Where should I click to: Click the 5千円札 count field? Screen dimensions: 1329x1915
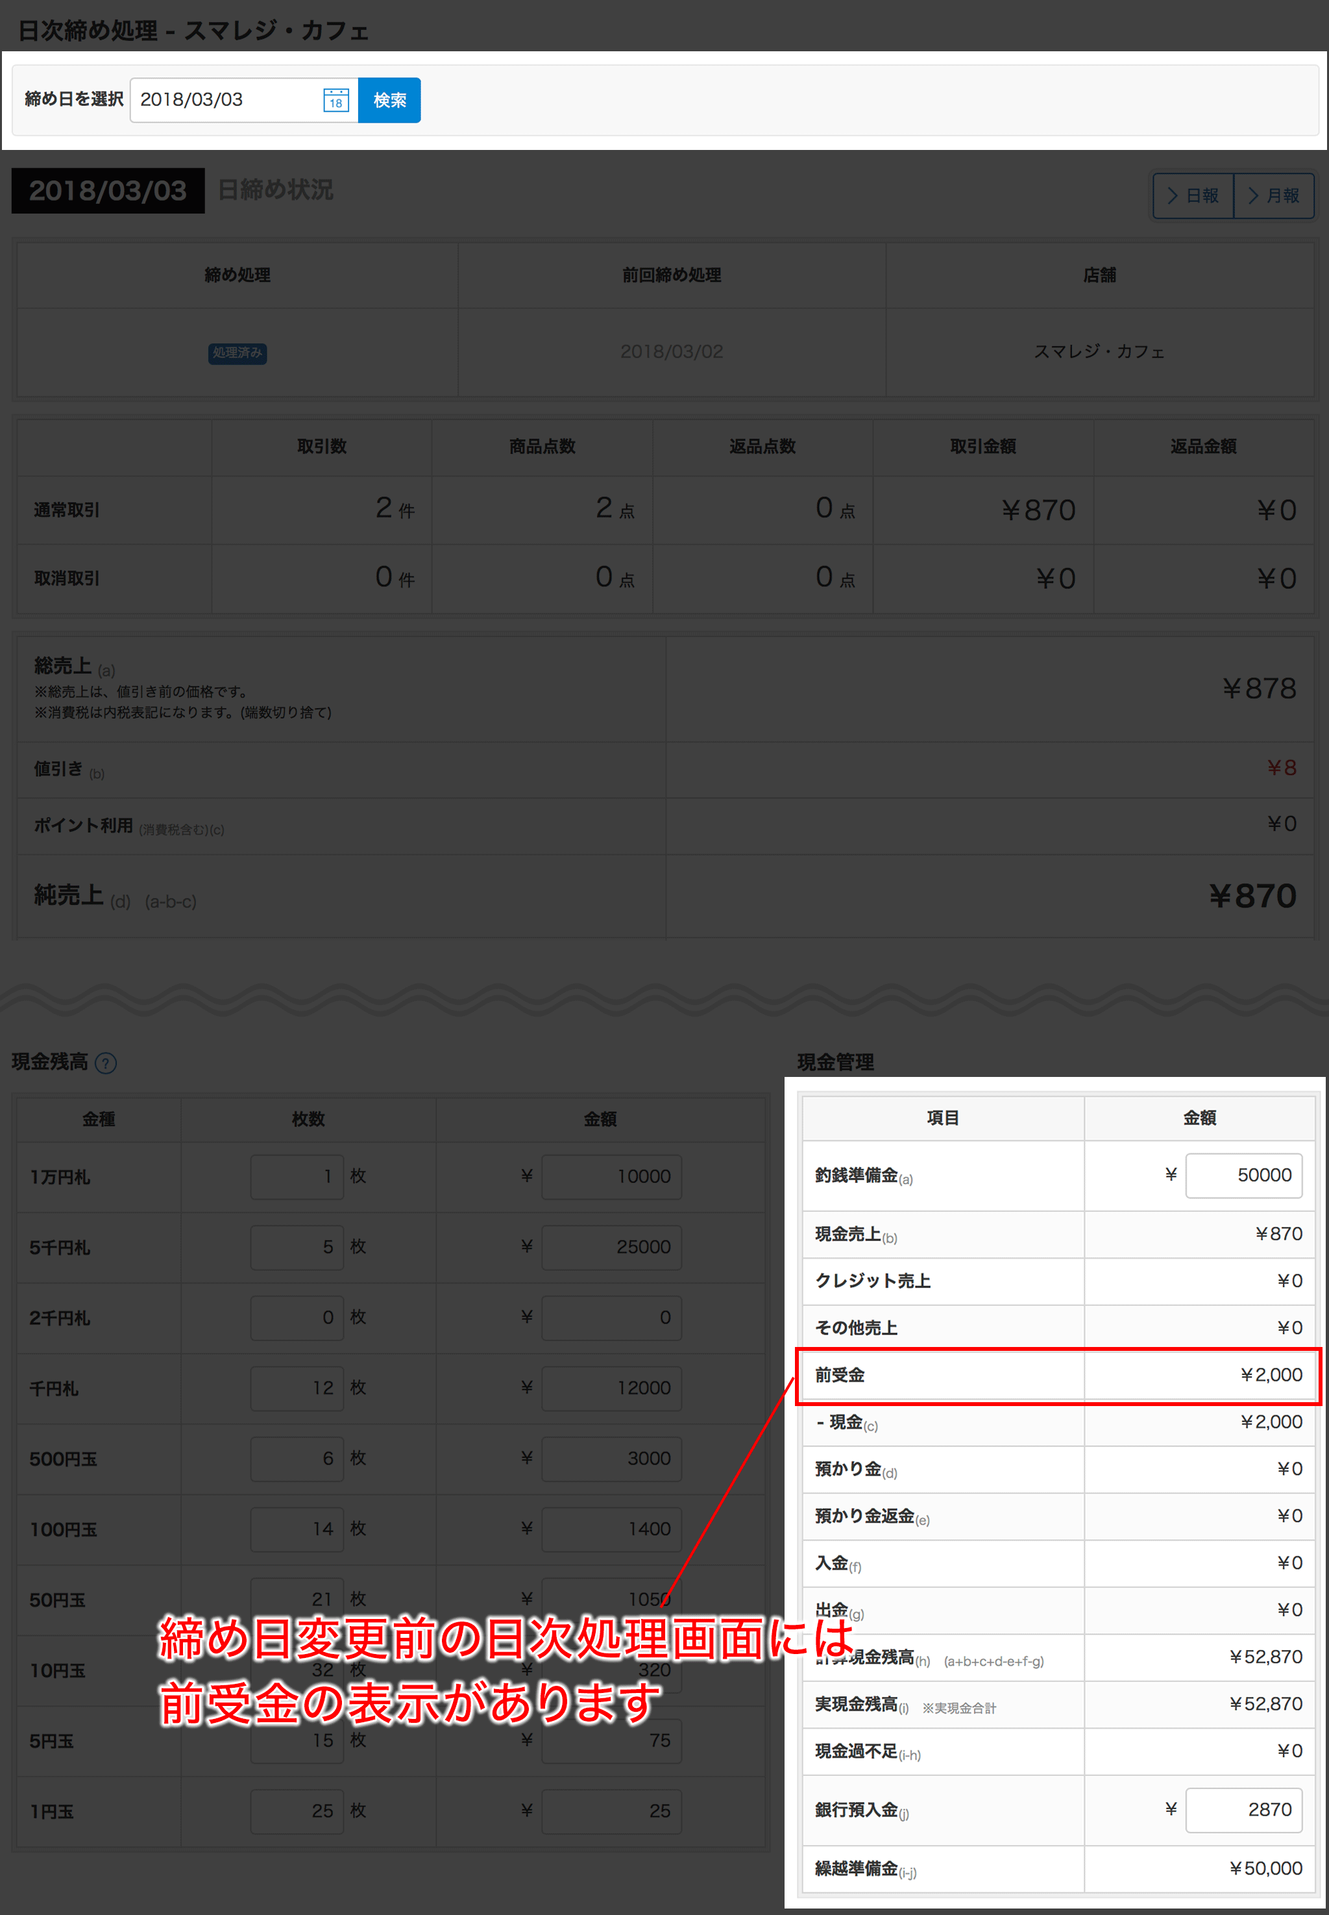tap(297, 1247)
